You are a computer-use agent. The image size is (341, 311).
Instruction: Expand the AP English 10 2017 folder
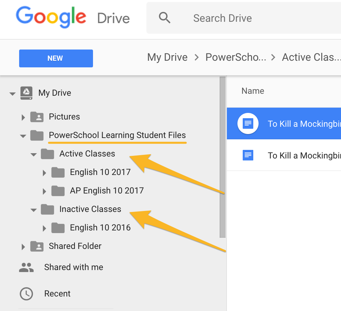(45, 190)
